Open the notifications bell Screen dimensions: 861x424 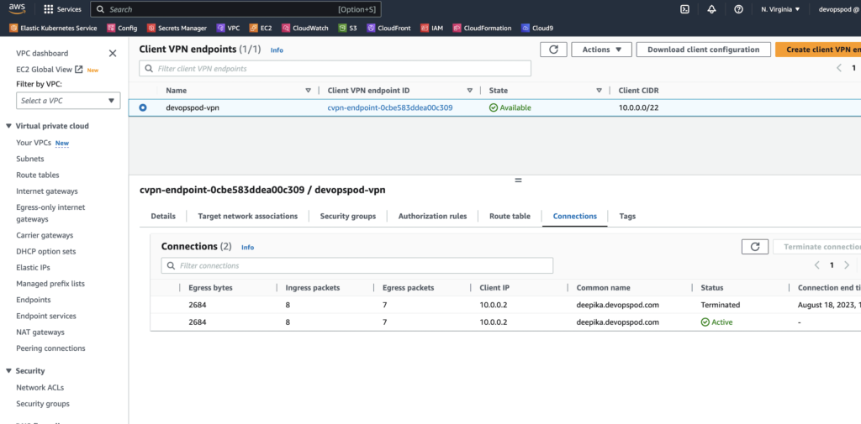[x=711, y=9]
